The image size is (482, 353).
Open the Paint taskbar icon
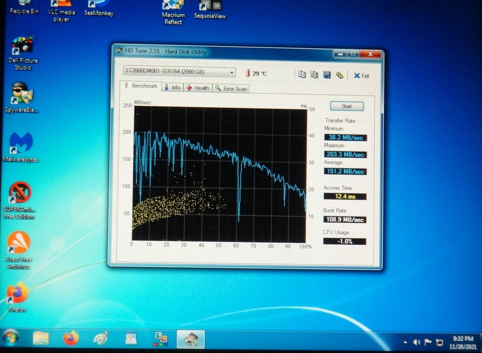tap(101, 339)
